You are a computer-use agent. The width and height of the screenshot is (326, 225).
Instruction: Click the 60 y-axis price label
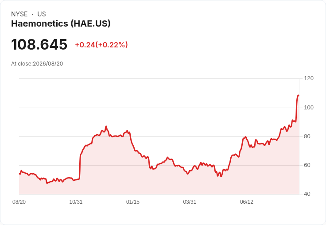[x=307, y=165]
